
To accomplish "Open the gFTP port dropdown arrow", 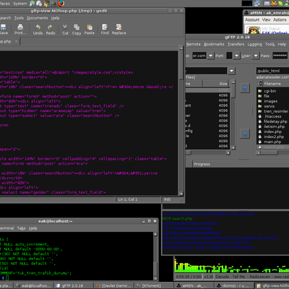I will 236,56.
